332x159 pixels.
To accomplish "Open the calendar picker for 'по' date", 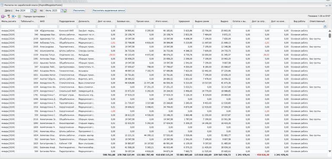I will [62, 10].
